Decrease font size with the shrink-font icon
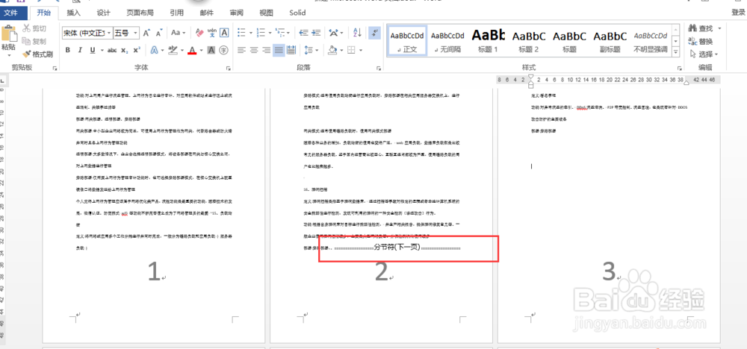 pos(159,33)
